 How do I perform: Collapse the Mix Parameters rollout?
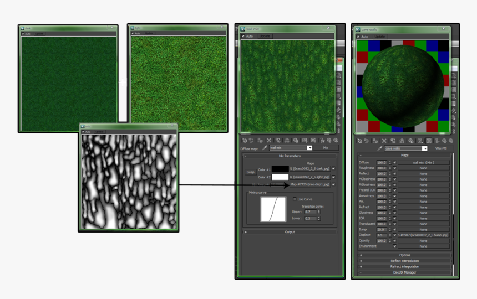pos(290,156)
